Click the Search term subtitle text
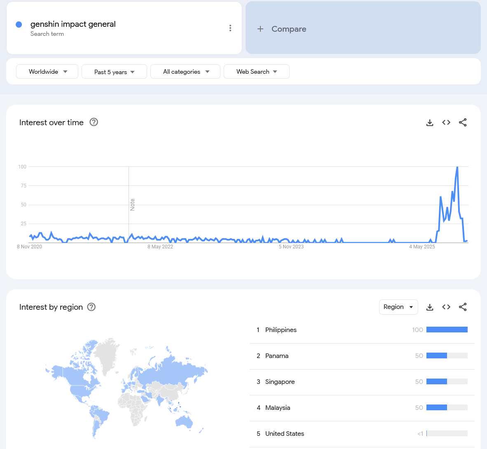This screenshot has width=487, height=449. 47,34
